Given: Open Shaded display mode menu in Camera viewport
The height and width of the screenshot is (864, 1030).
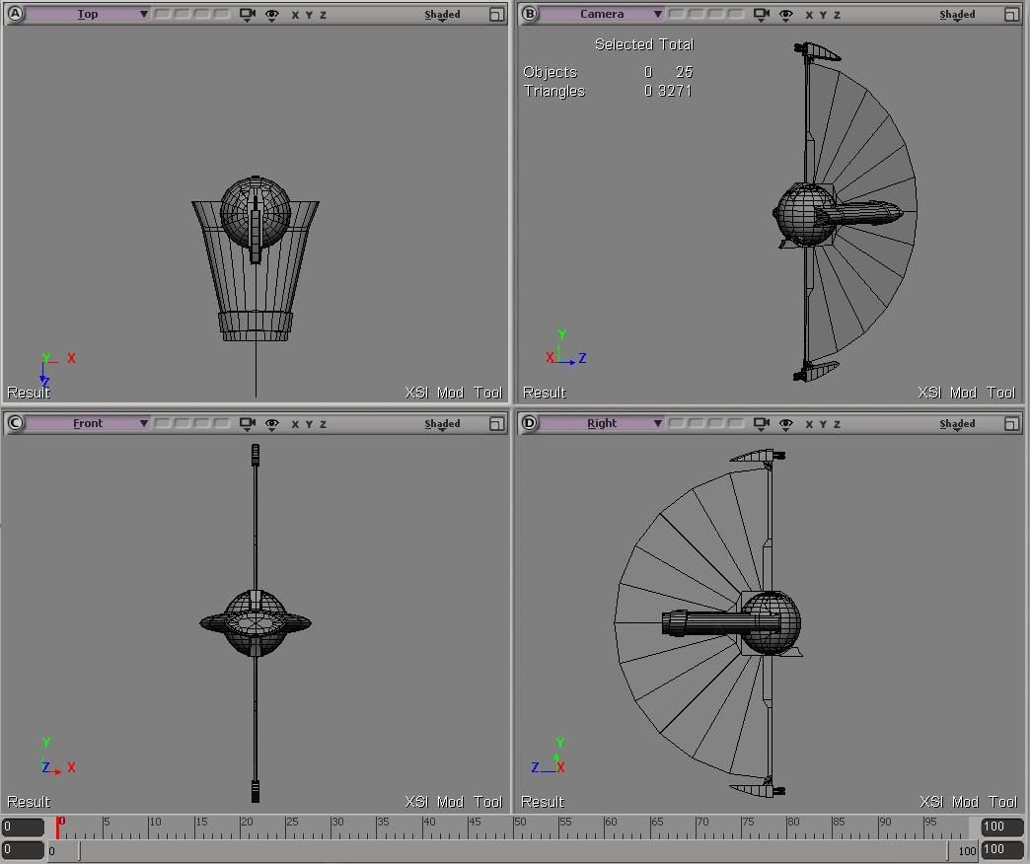Looking at the screenshot, I should (x=957, y=15).
